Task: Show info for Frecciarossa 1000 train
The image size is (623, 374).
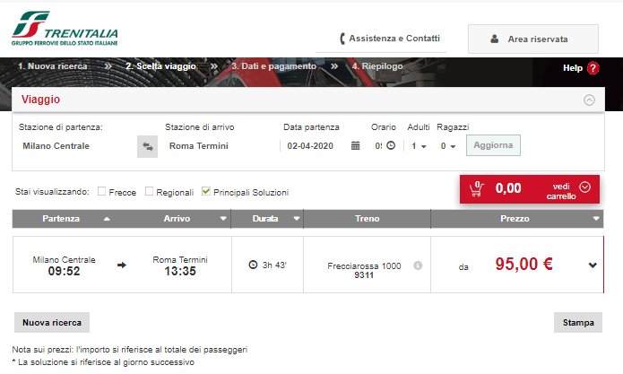Action: pyautogui.click(x=417, y=266)
